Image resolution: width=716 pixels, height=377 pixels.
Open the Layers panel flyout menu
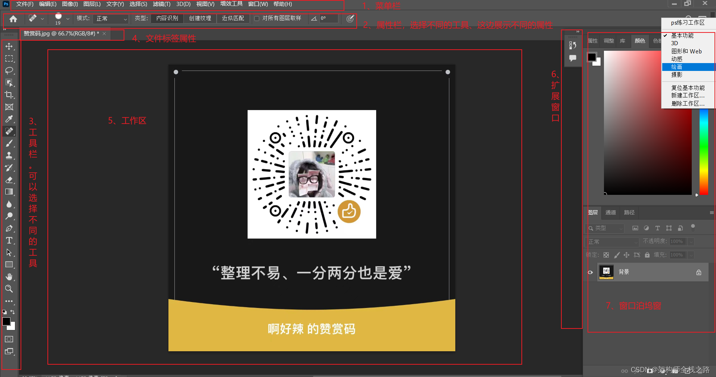click(712, 212)
